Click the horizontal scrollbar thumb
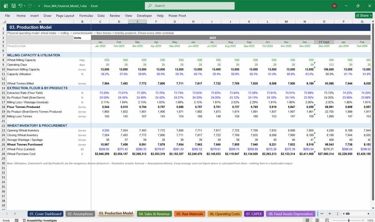Viewport: 375px width, 222px height. click(348, 214)
